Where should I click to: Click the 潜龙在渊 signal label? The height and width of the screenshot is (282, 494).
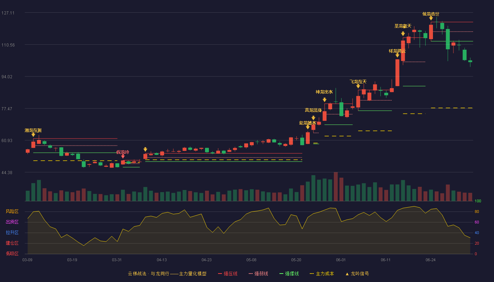coord(33,130)
